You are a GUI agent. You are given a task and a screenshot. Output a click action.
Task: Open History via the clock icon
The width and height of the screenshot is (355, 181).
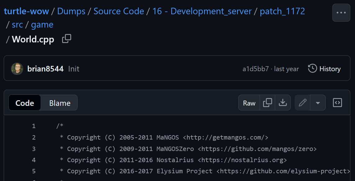(x=312, y=68)
